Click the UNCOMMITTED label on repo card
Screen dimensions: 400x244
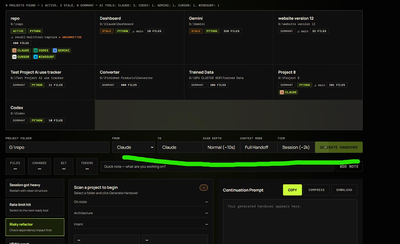(x=72, y=37)
